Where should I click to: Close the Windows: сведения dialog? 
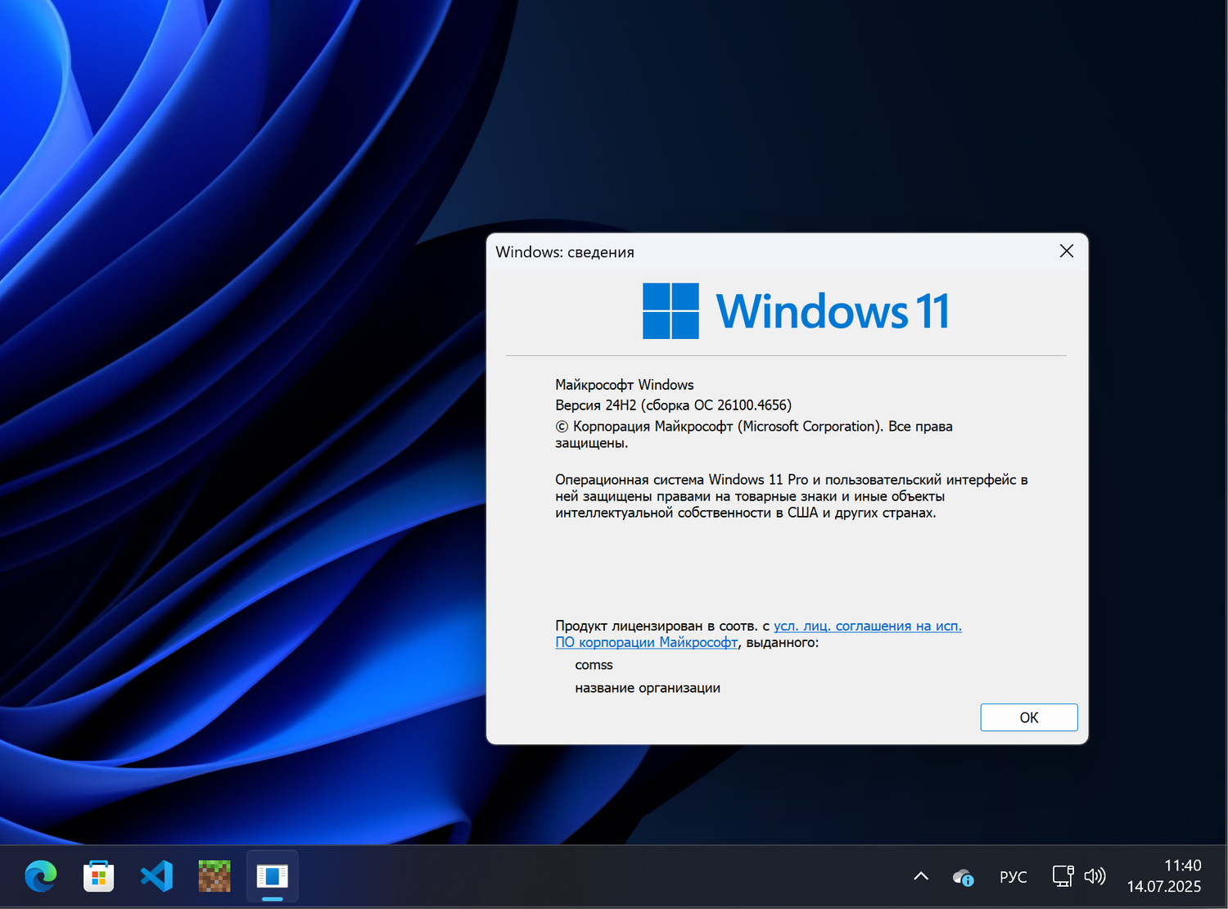pos(1067,251)
